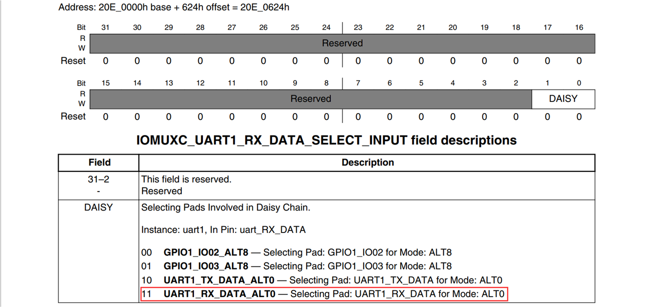This screenshot has height=307, width=651.
Task: Click the bit 15 number label
Action: [105, 83]
